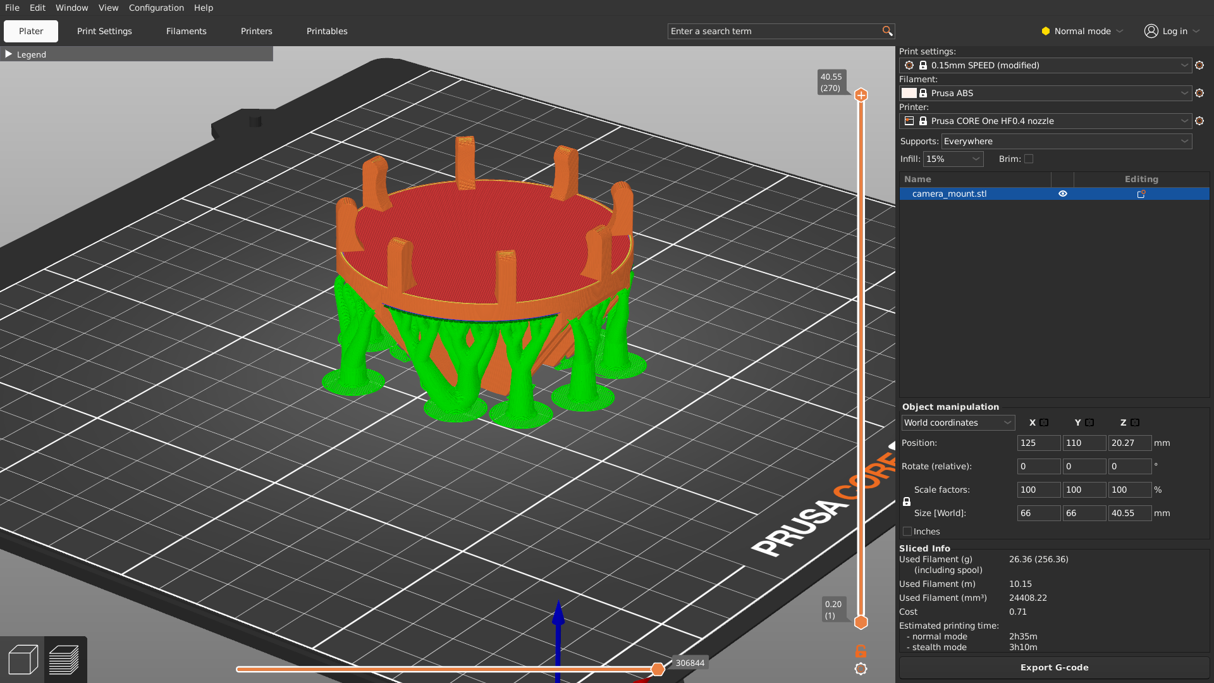Click the print settings gear edit icon
This screenshot has height=683, width=1214.
tap(1199, 65)
